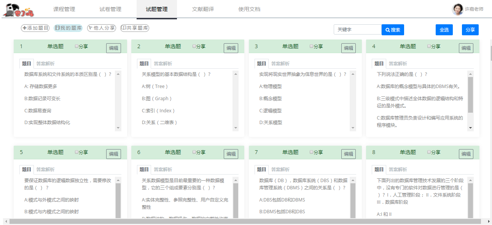
Task: Edit question 7 with 编辑 button
Action: pyautogui.click(x=349, y=154)
